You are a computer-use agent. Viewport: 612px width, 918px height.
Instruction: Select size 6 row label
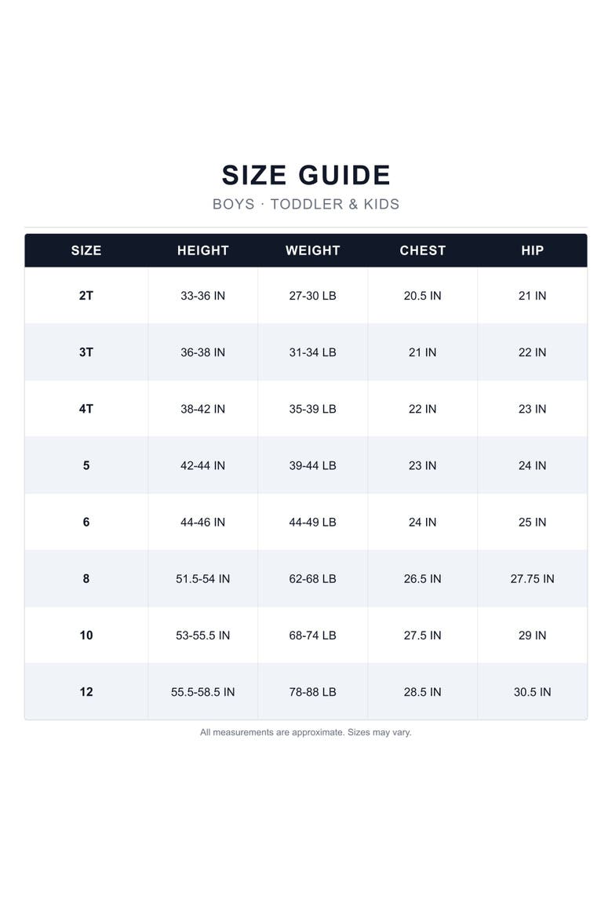[x=86, y=523]
